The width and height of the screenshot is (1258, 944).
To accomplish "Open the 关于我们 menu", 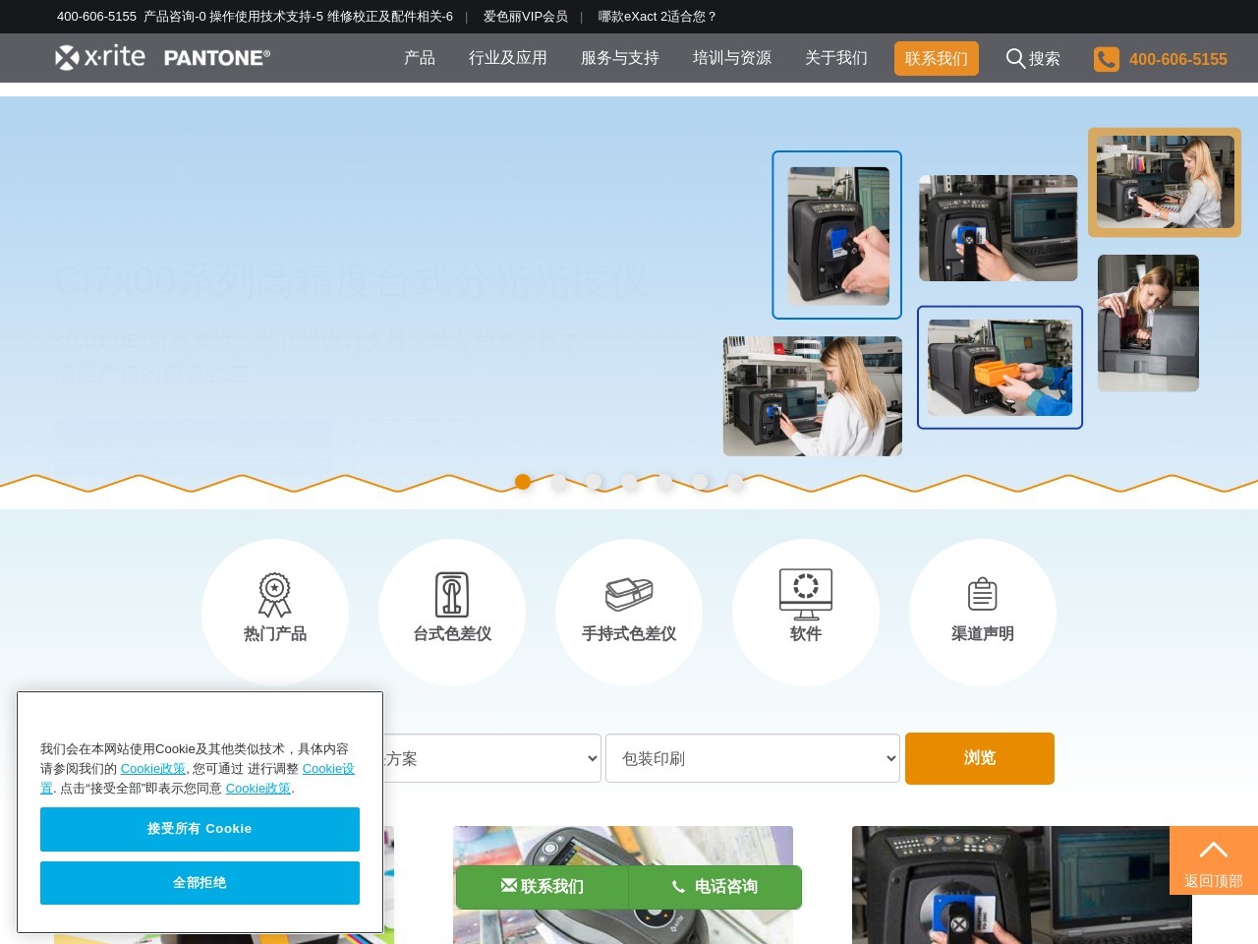I will coord(834,58).
